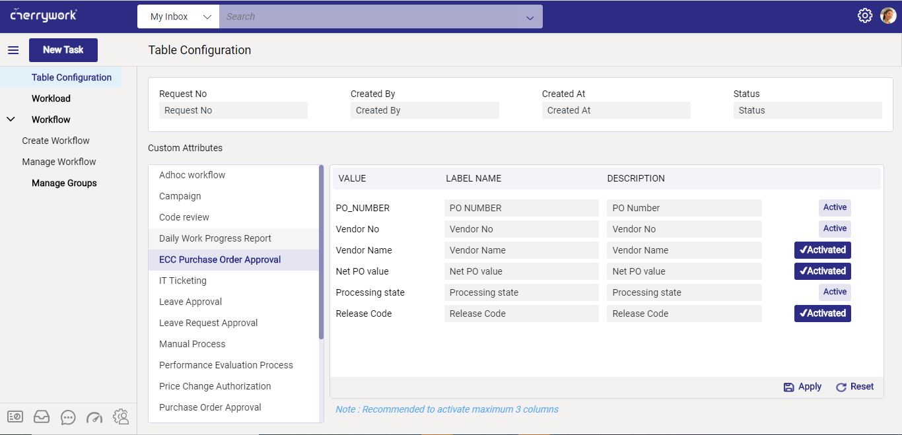
Task: Edit Release Code label name field
Action: 522,314
